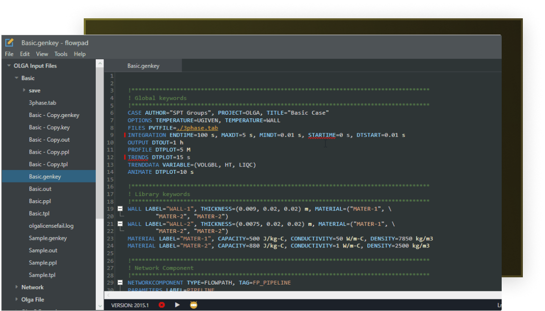Image resolution: width=545 pixels, height=311 pixels.
Task: Collapse the WALL-2 code fold on line 21
Action: tap(120, 224)
